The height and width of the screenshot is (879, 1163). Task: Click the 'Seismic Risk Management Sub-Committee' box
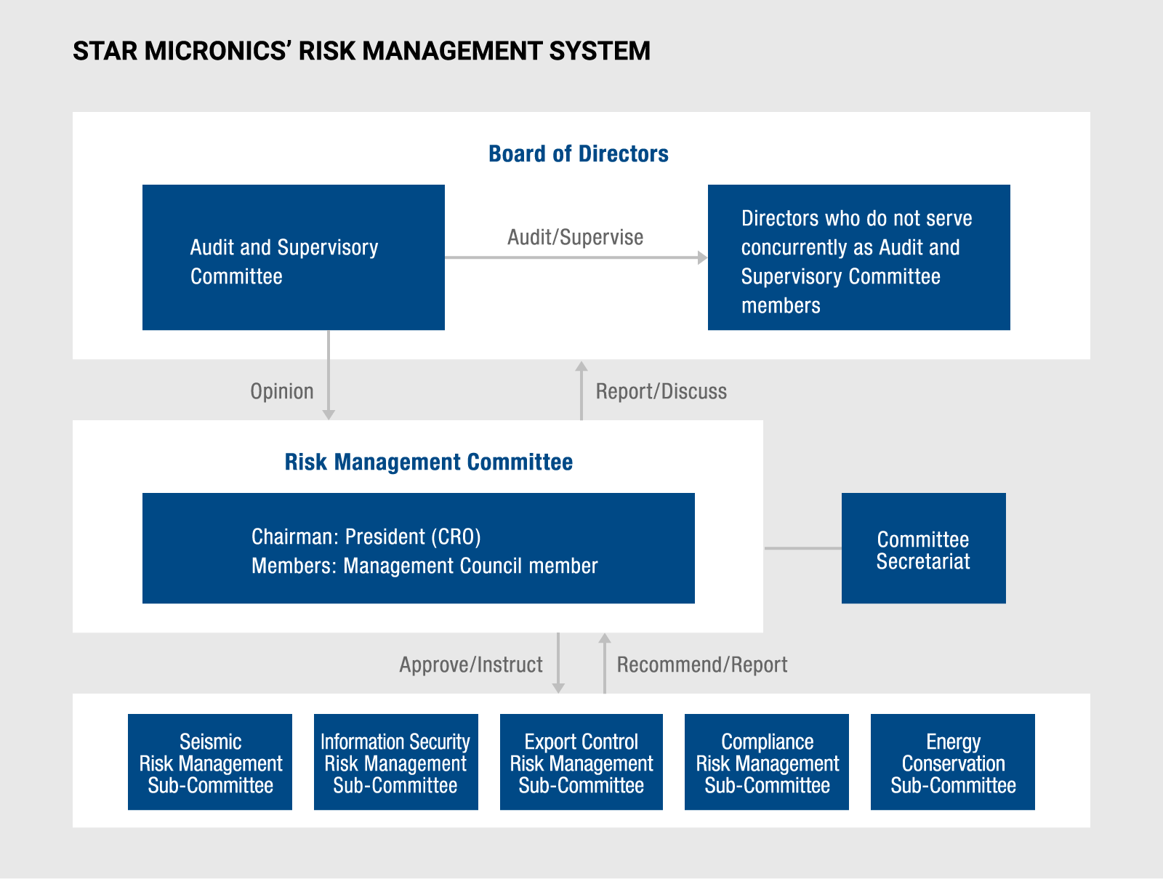[210, 762]
